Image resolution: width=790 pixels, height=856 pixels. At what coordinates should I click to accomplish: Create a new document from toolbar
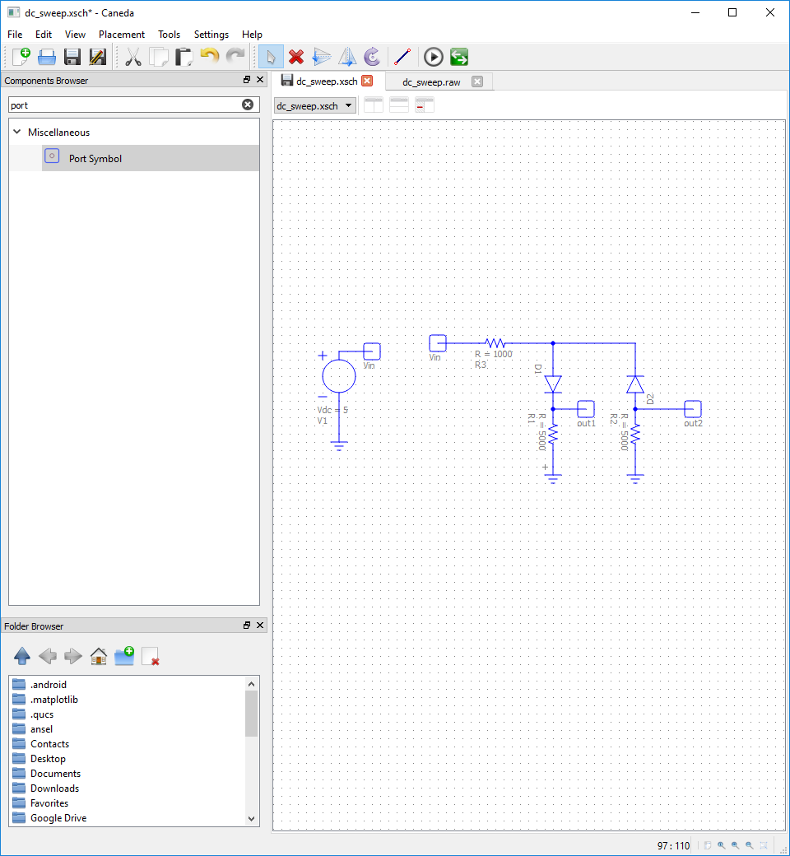tap(21, 57)
